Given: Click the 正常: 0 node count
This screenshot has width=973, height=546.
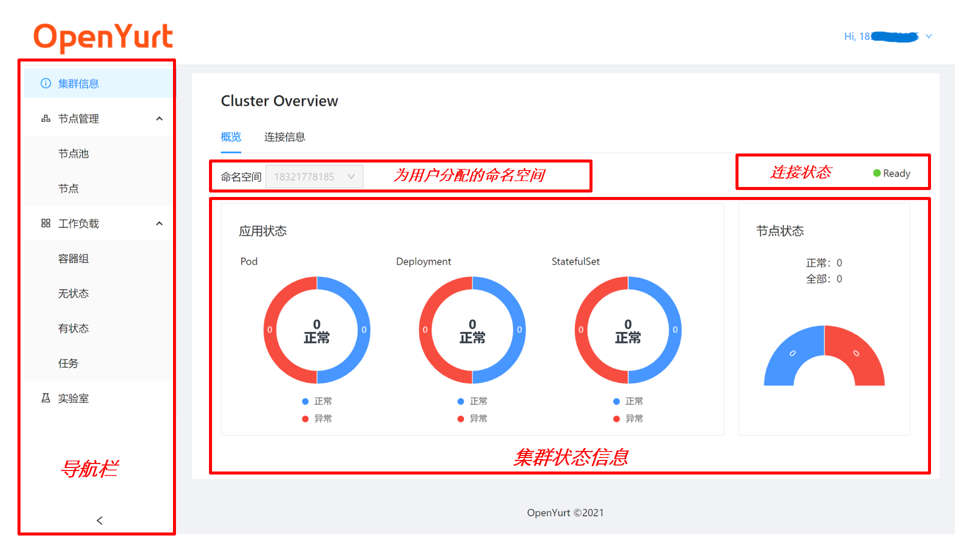Looking at the screenshot, I should coord(824,263).
